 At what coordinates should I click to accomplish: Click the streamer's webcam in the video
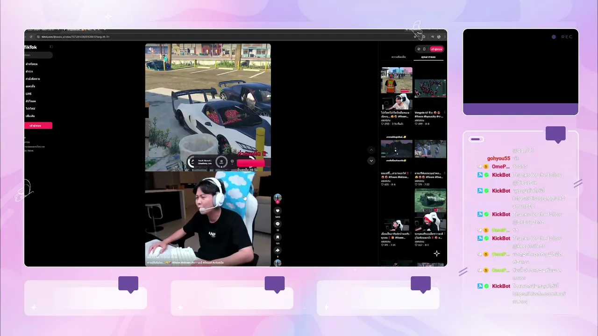click(x=208, y=219)
